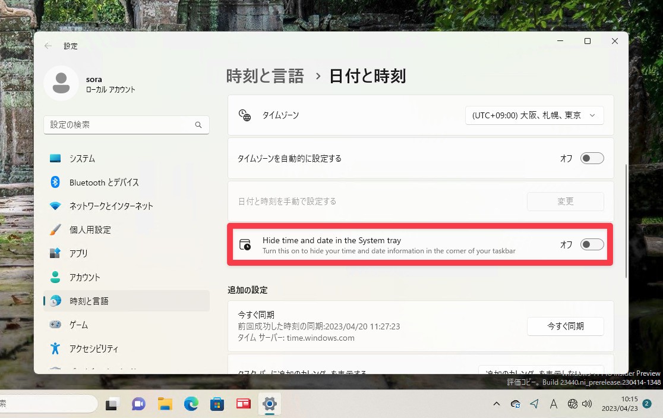Enable Hide time and date in System tray
Screen dimensions: 663x418
pos(592,244)
